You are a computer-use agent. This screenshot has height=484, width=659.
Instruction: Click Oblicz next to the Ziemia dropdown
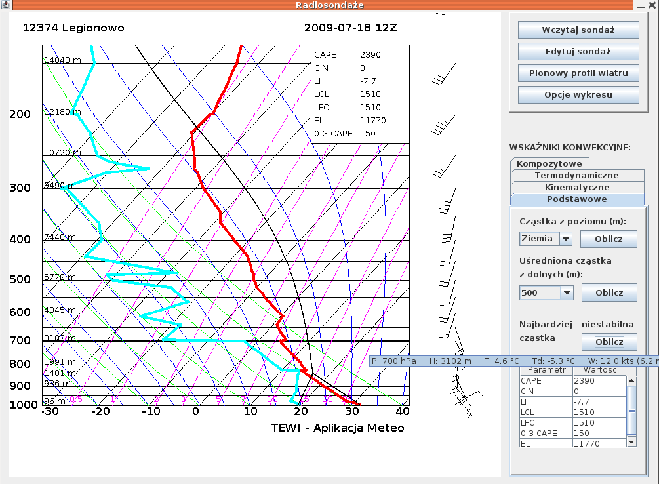pos(609,239)
